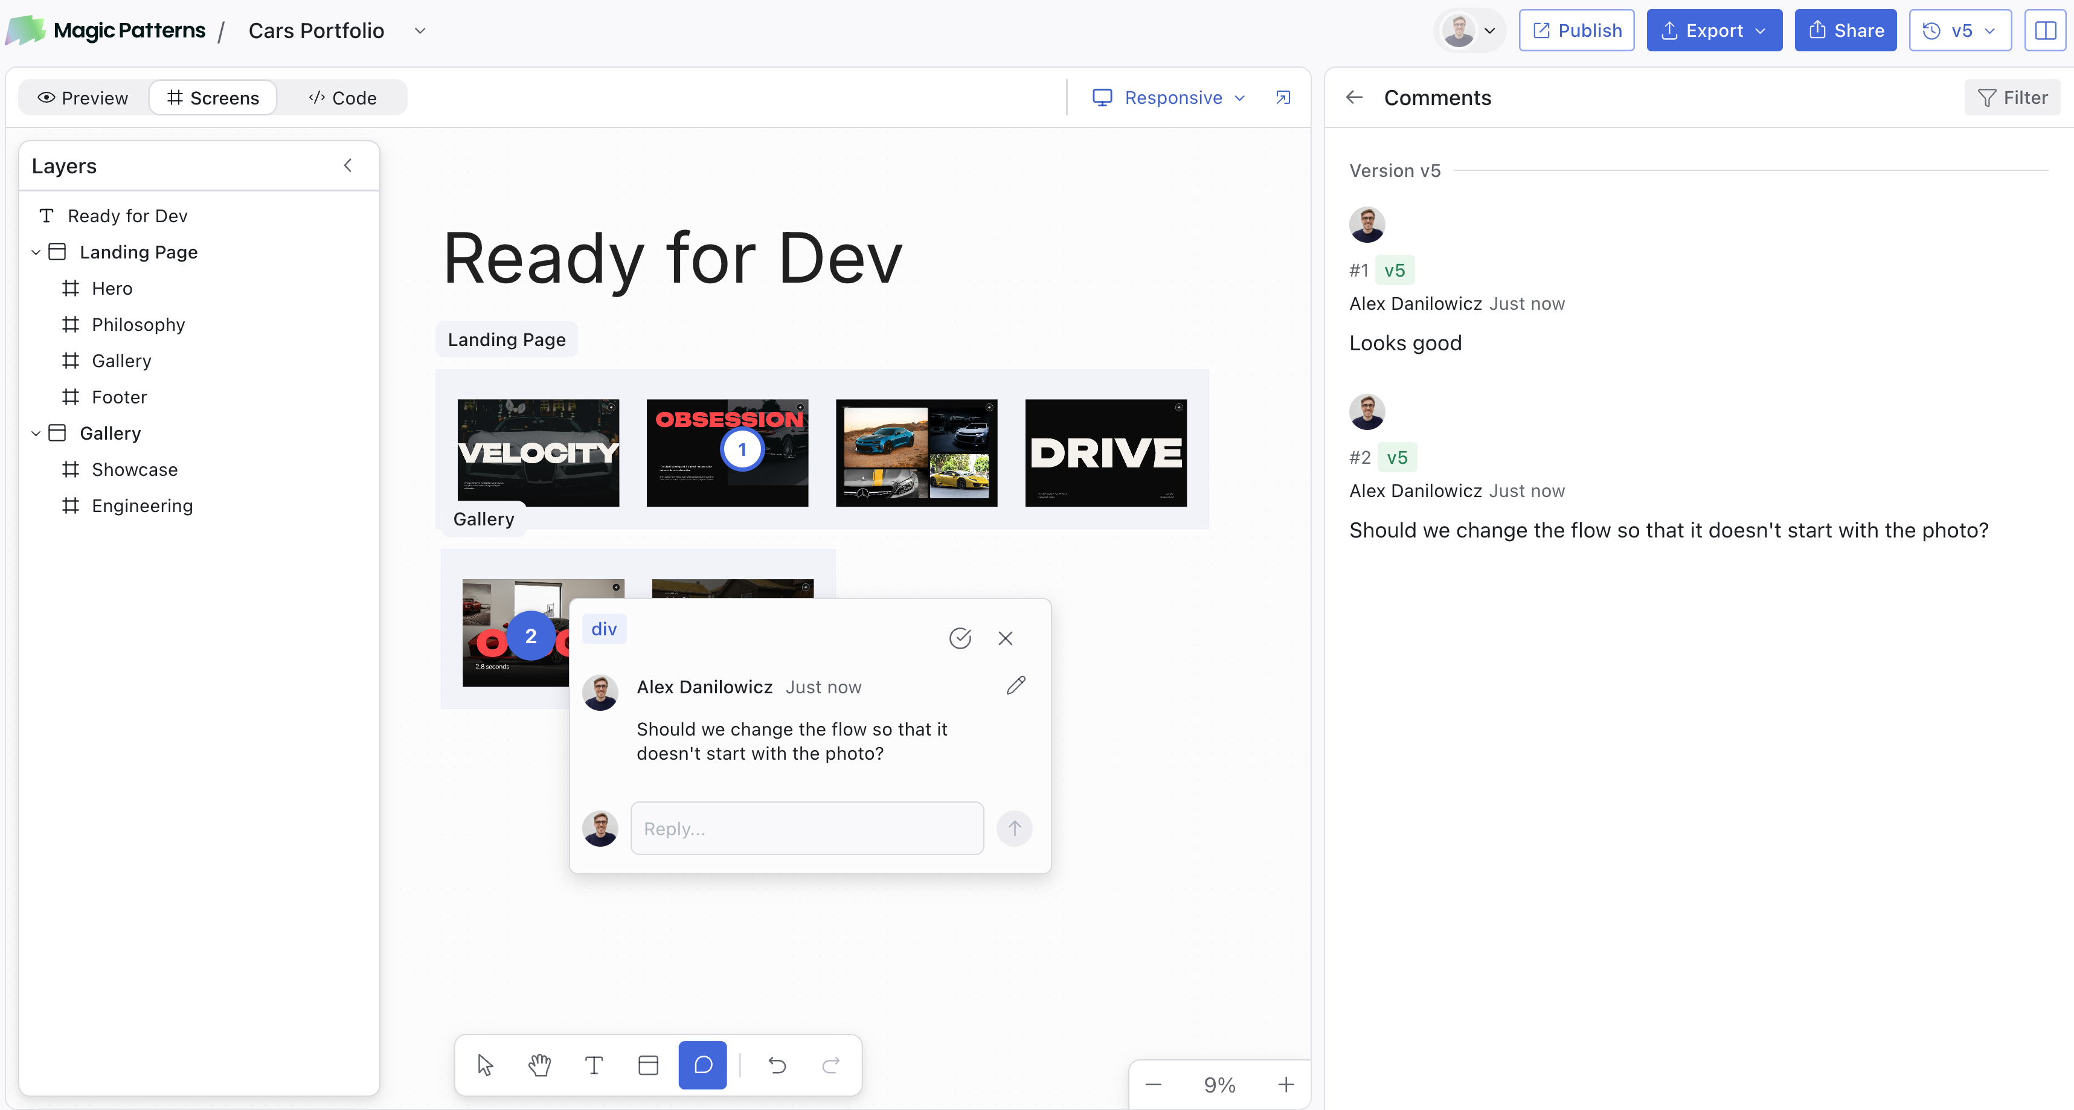Click the v5 badge on comment #1

pos(1395,271)
